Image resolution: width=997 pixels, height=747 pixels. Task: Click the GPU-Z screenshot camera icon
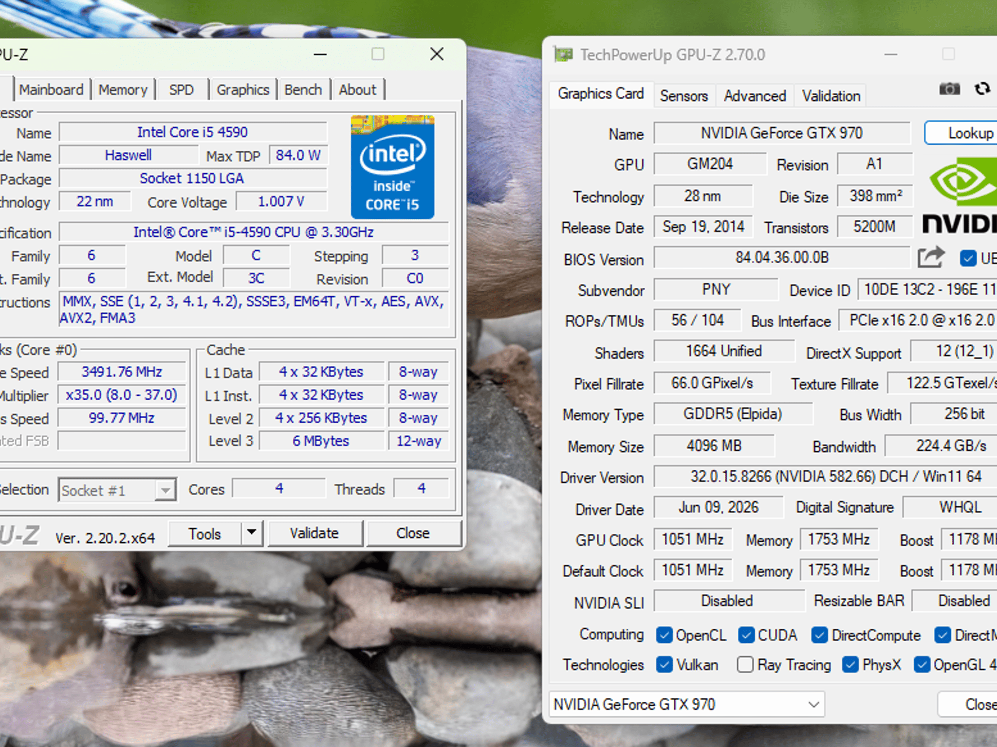point(949,89)
